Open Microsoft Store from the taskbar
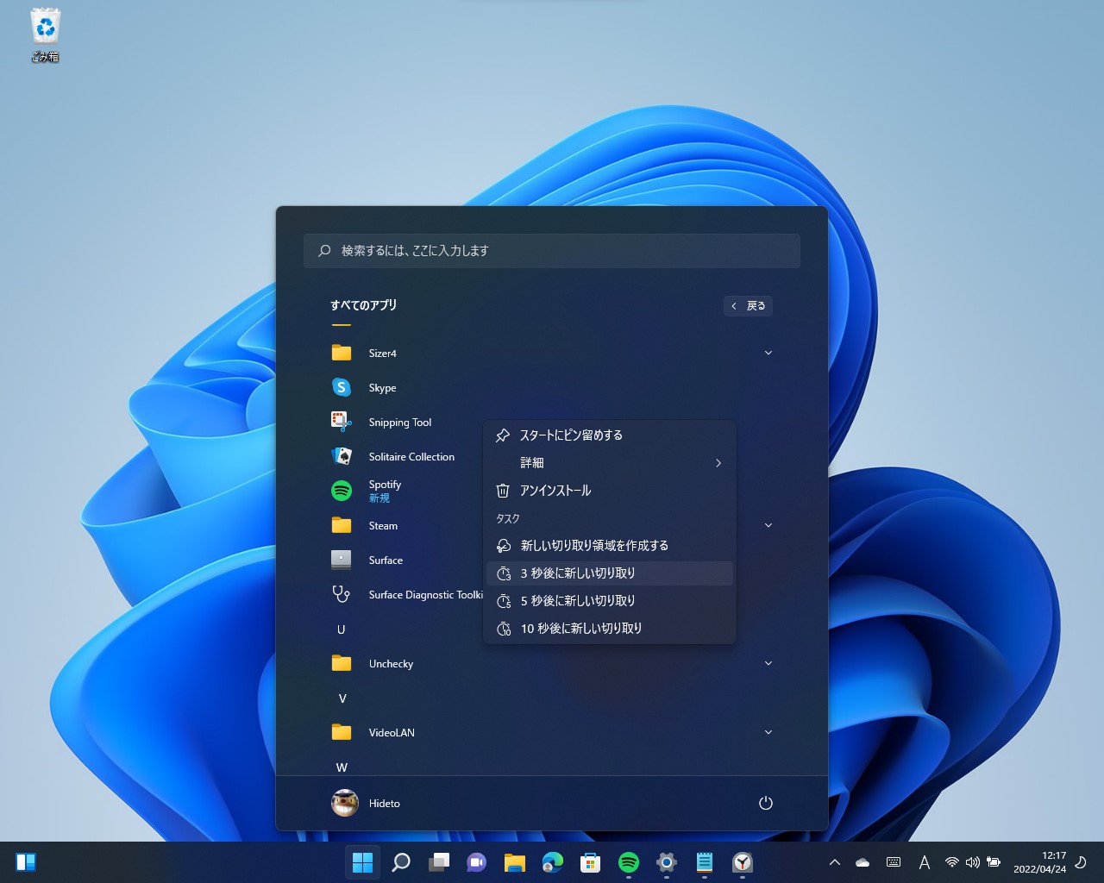This screenshot has width=1104, height=883. point(591,862)
